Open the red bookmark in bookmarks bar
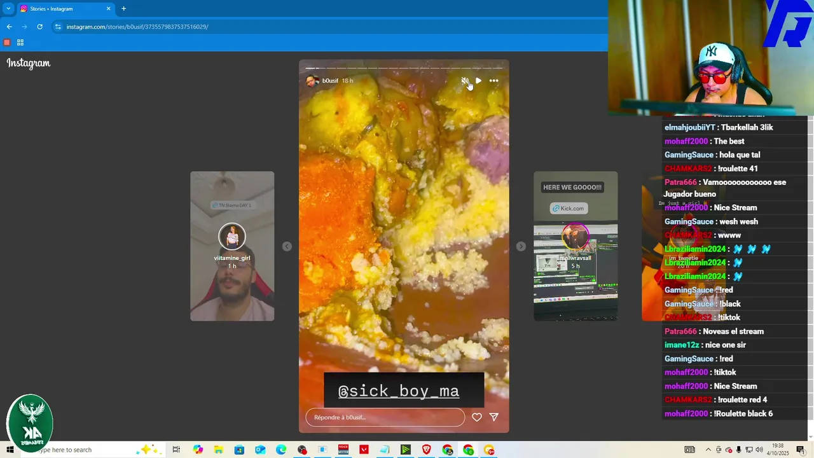 7,43
